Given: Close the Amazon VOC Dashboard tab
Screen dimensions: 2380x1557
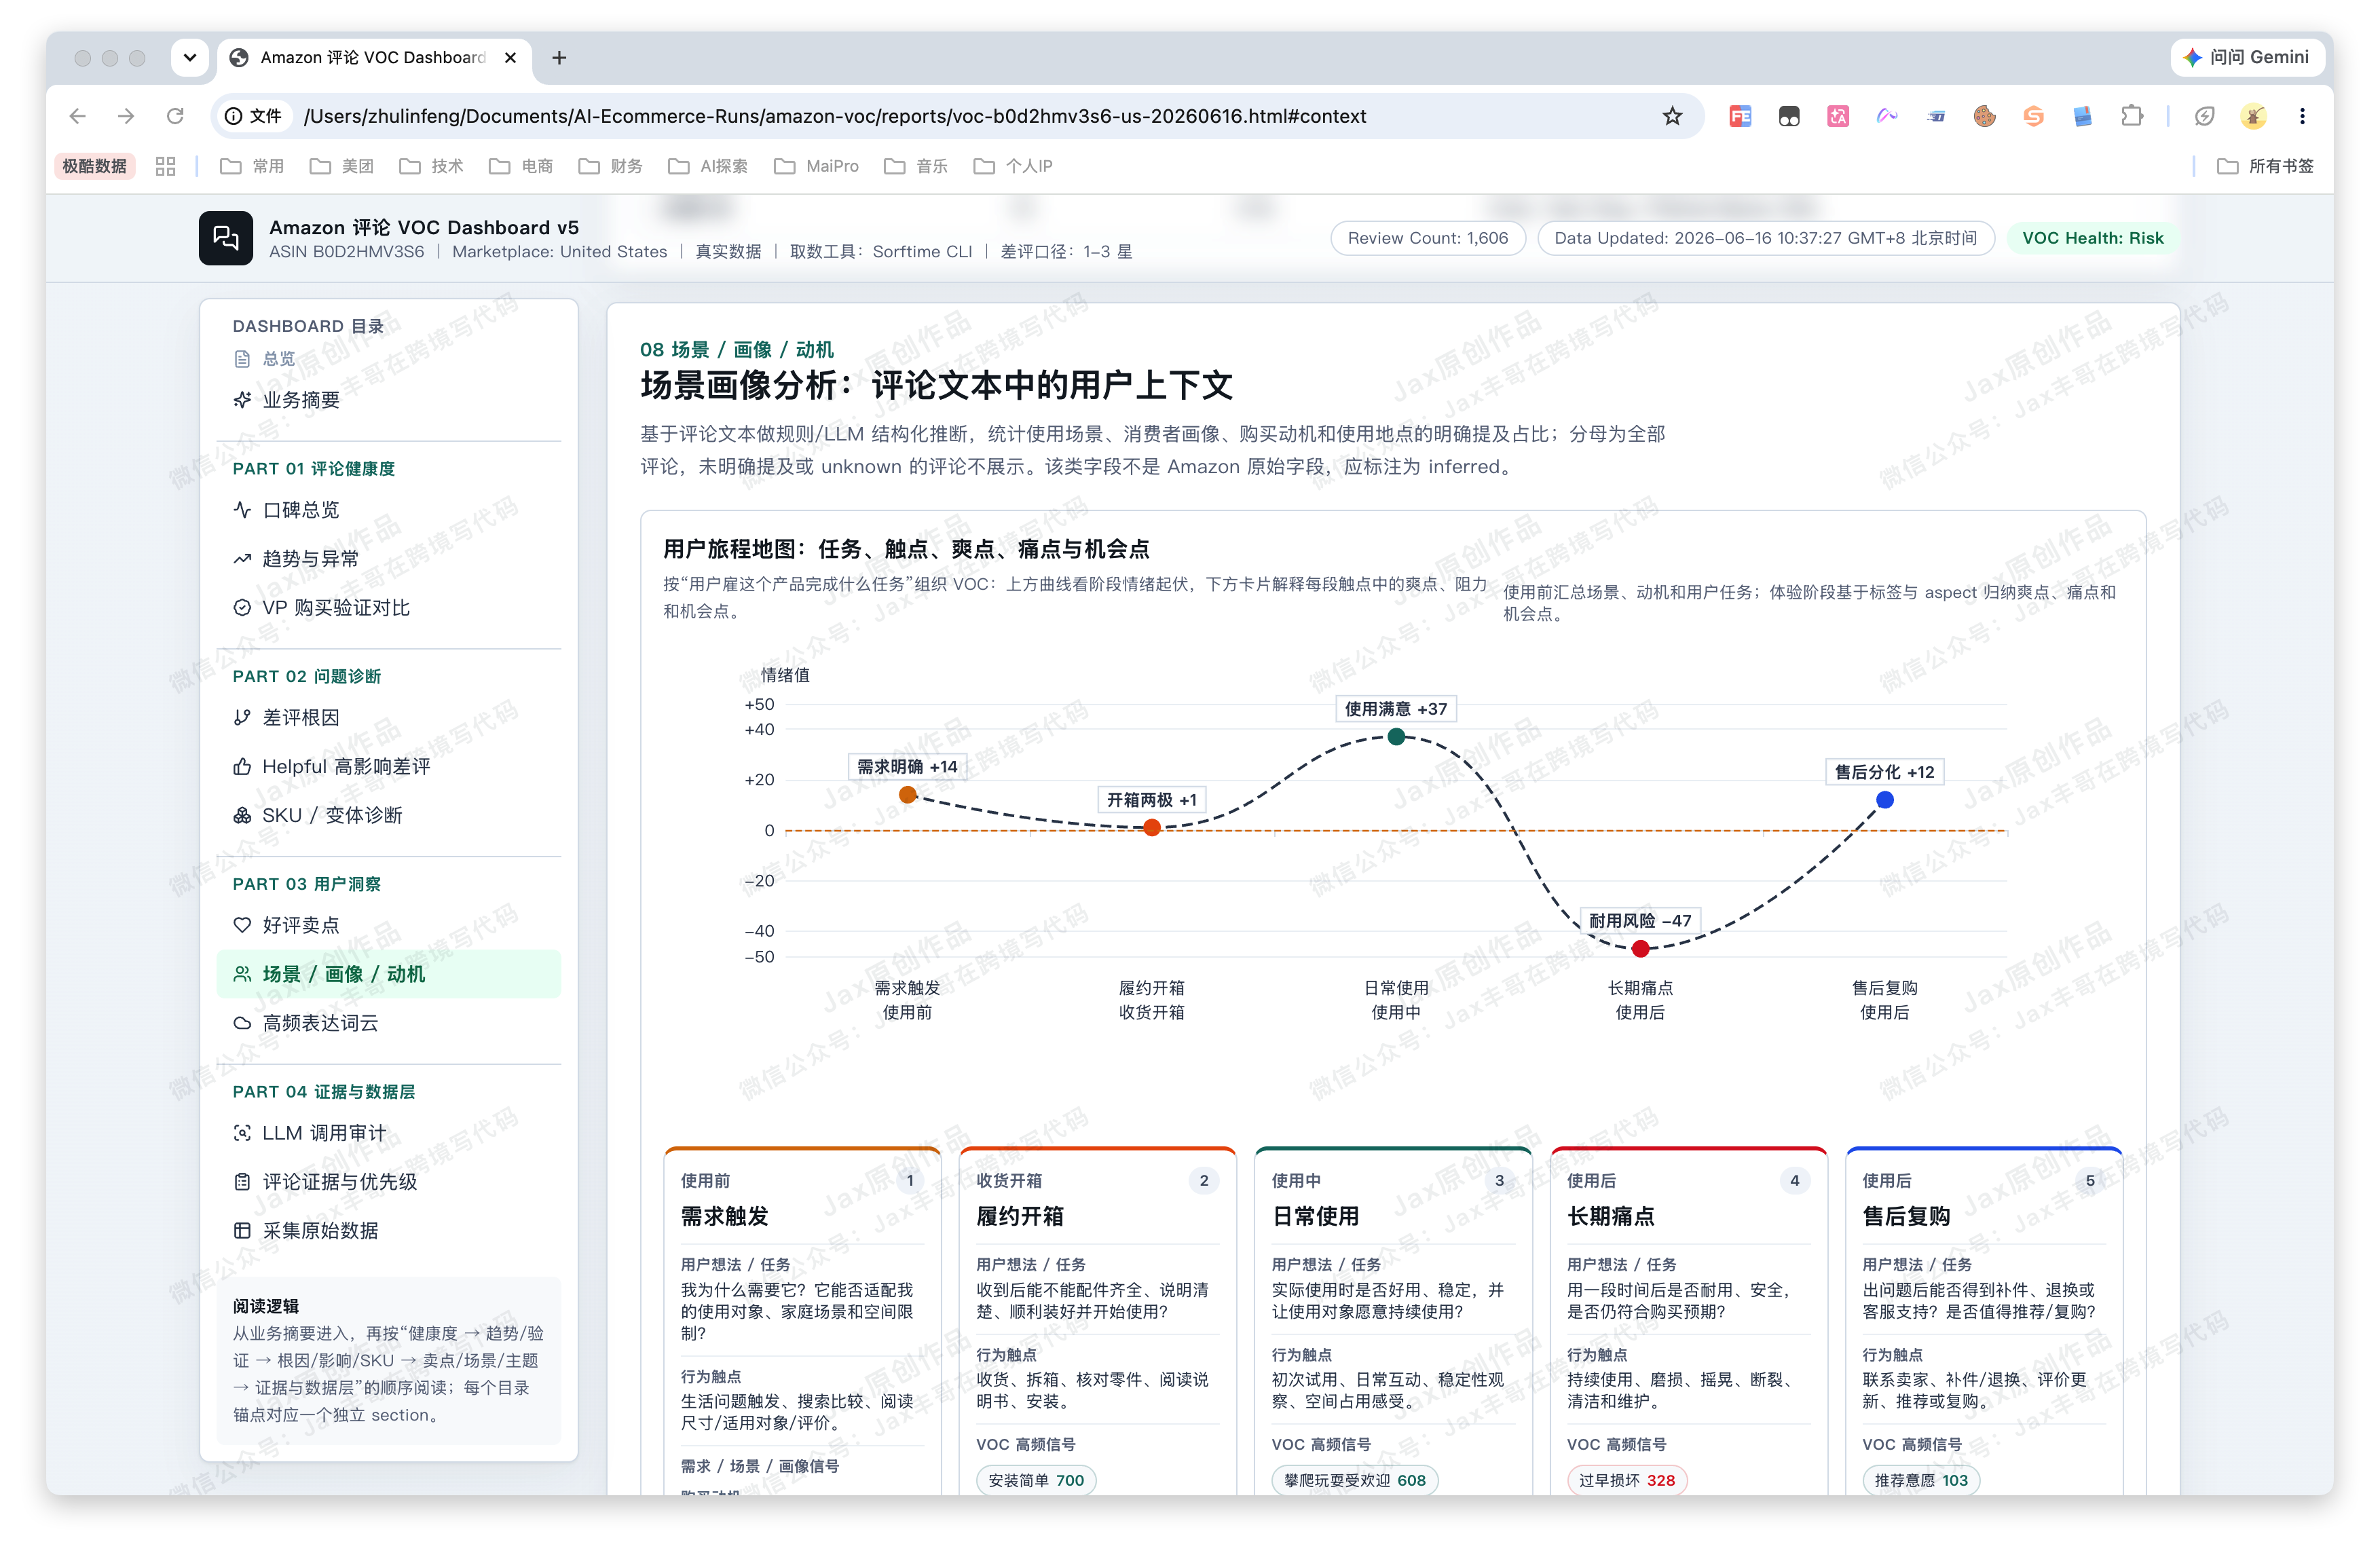Looking at the screenshot, I should (x=510, y=58).
